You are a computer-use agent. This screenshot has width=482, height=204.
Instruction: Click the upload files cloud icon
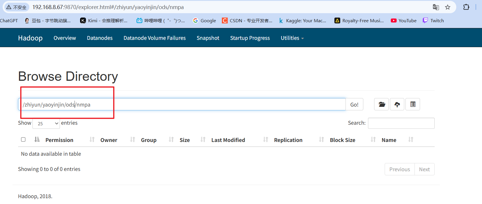(397, 104)
